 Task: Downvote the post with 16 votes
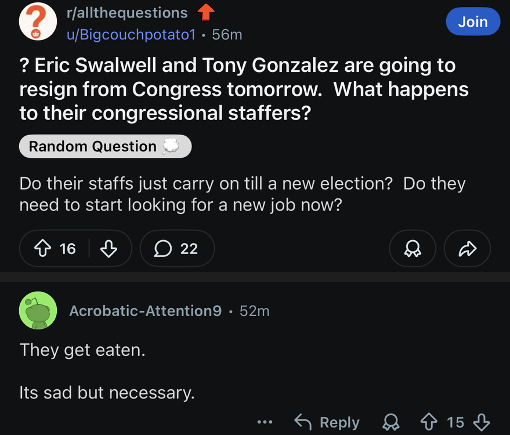(x=108, y=248)
